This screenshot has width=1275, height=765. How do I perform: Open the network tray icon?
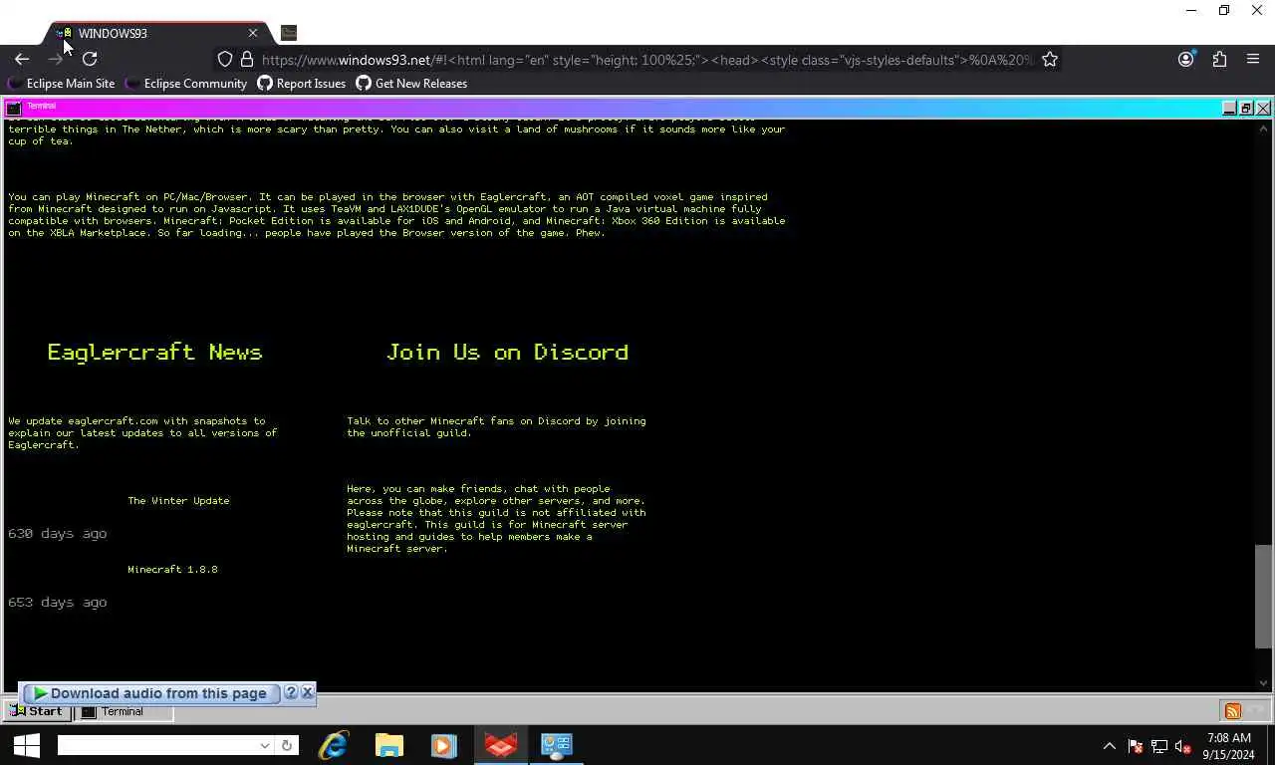[x=1159, y=745]
